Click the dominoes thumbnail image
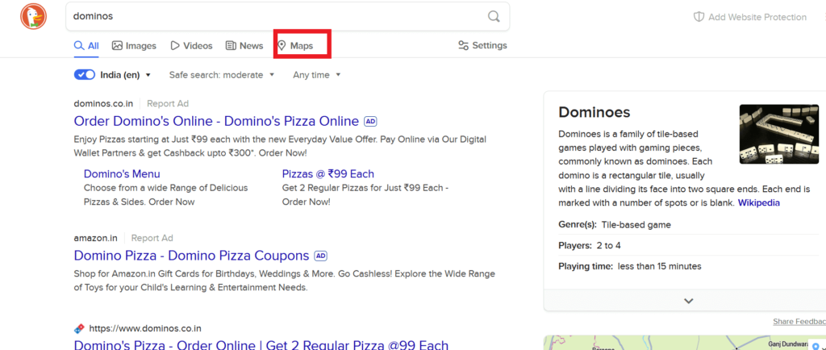This screenshot has height=350, width=826. (778, 134)
